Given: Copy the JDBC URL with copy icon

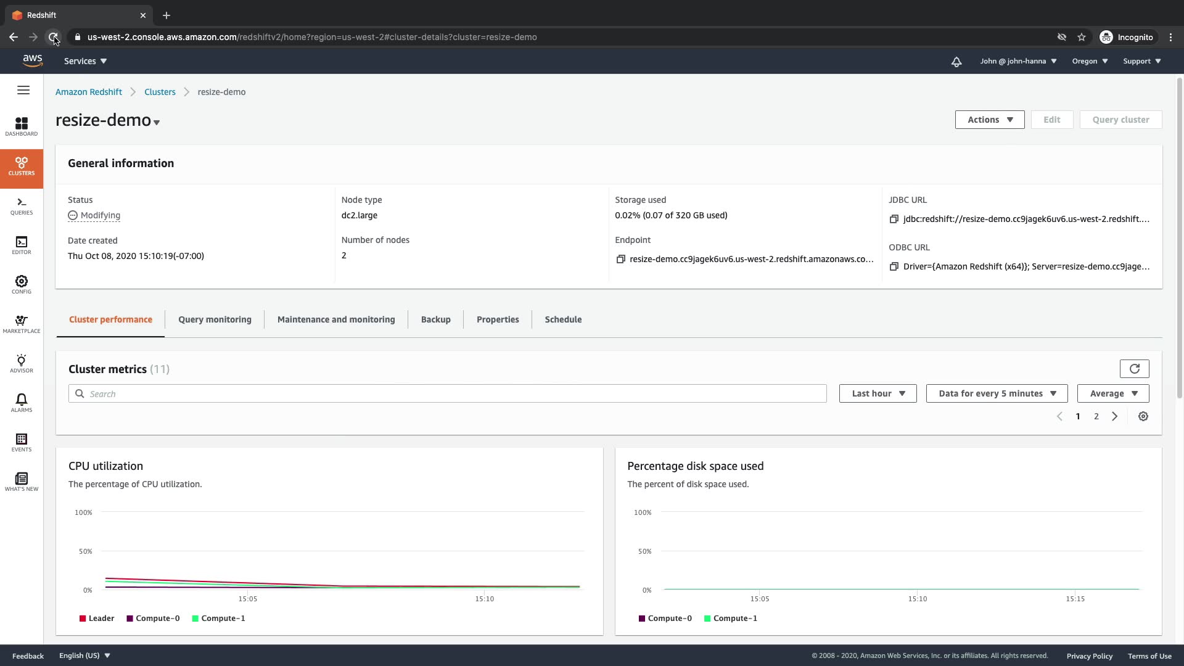Looking at the screenshot, I should tap(894, 219).
